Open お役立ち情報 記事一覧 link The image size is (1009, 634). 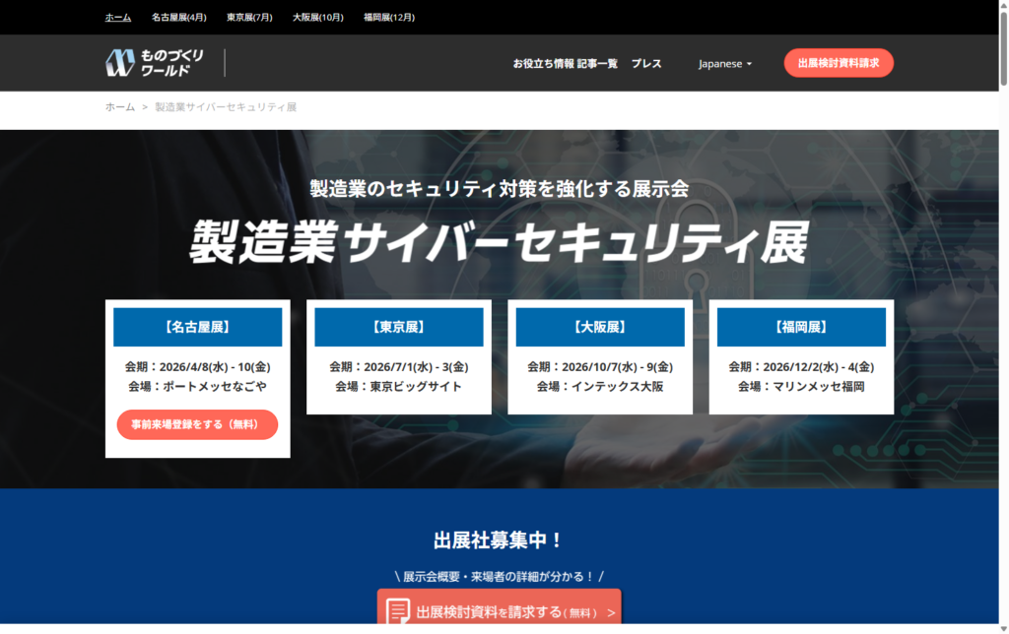point(565,63)
